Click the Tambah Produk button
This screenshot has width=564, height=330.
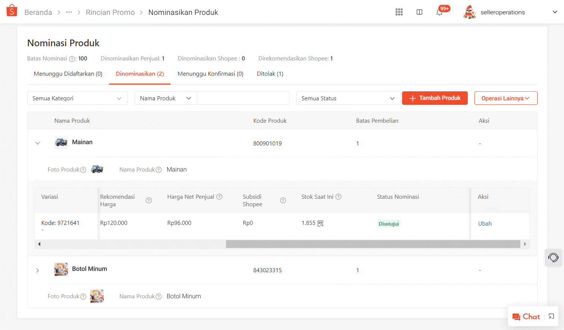(x=435, y=98)
